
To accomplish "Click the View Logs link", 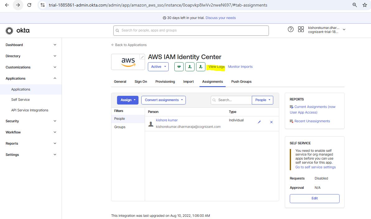I will tap(216, 67).
